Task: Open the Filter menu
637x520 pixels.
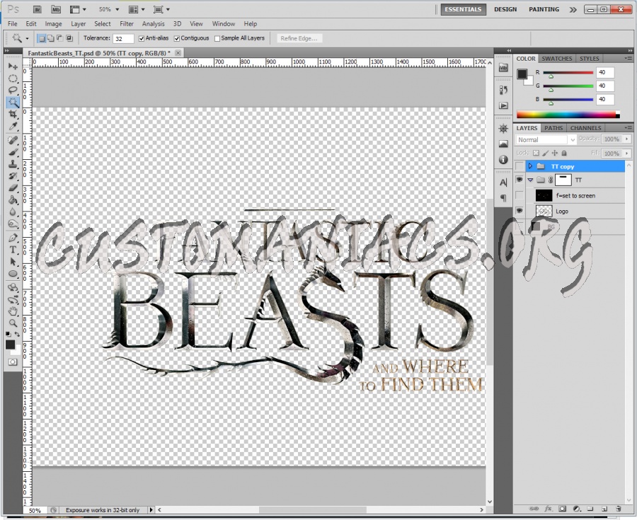Action: pos(127,24)
